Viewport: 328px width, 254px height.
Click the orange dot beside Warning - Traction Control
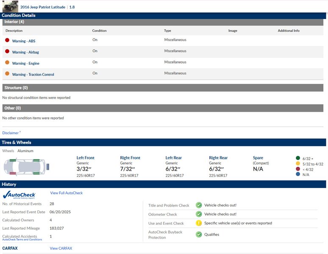pos(7,74)
